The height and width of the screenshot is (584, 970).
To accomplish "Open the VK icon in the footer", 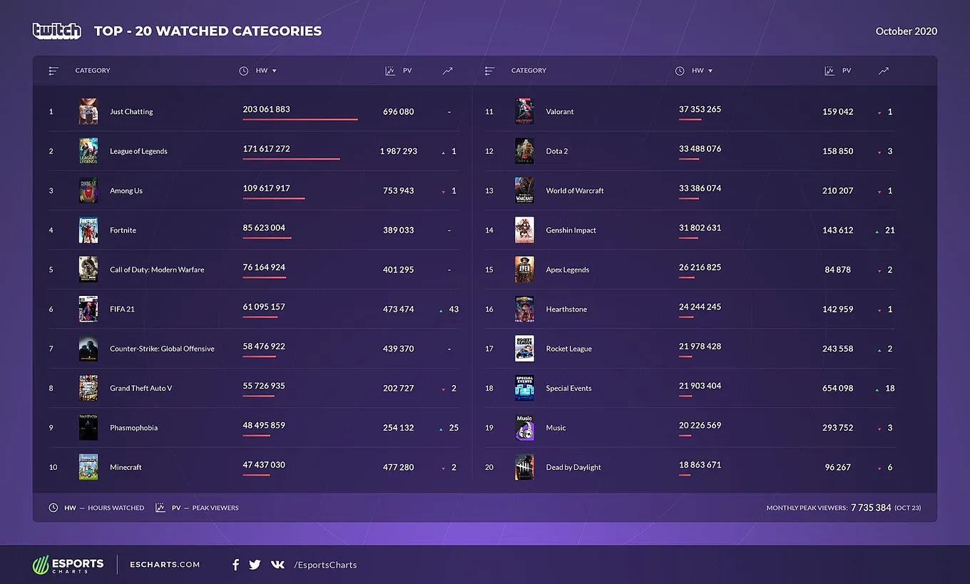I will (x=277, y=565).
